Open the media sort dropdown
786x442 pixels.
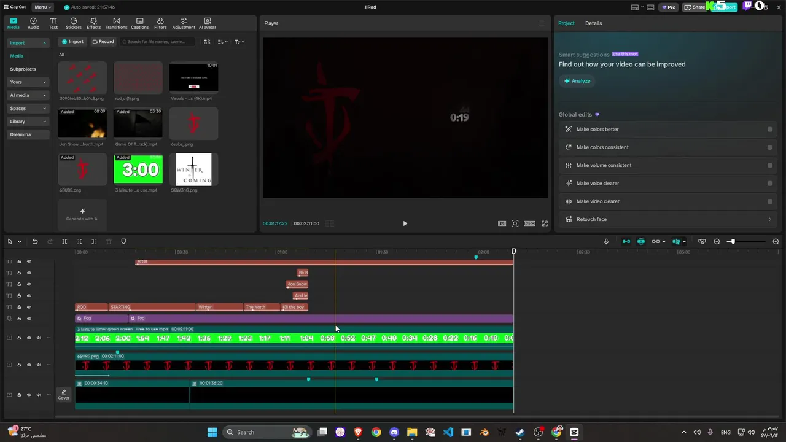pos(222,42)
